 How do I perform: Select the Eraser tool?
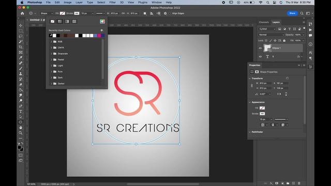(x=21, y=85)
